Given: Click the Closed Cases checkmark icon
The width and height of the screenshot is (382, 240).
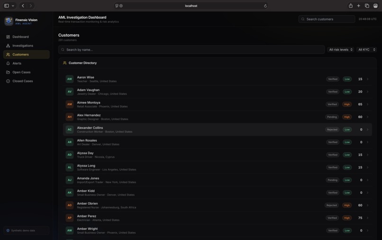Looking at the screenshot, I should point(8,81).
